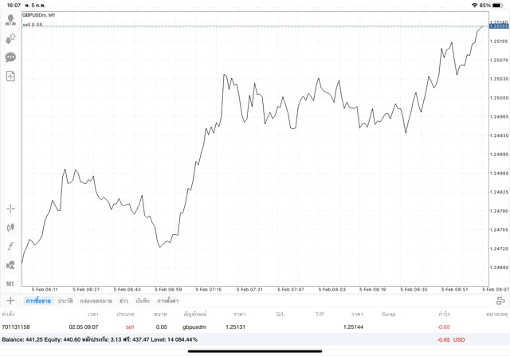Open the chat messages bubble icon
The image size is (510, 356).
click(x=10, y=57)
